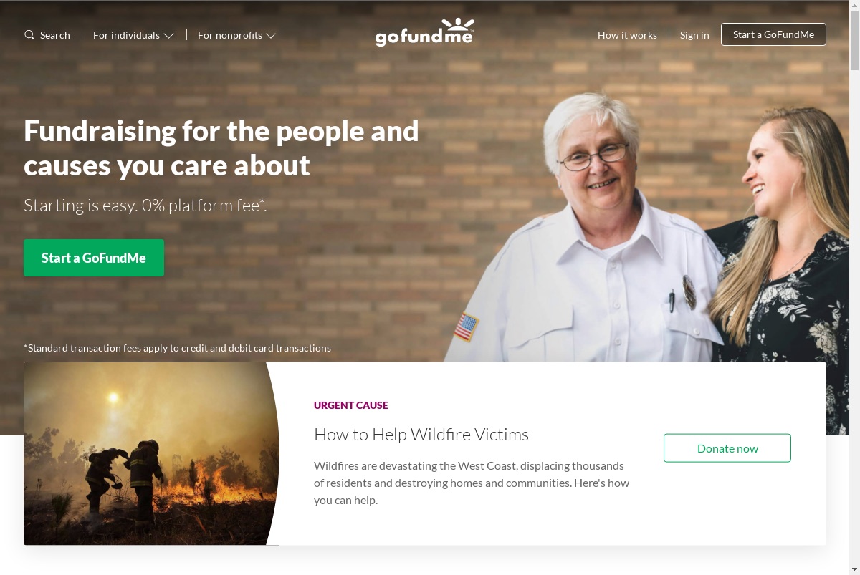The width and height of the screenshot is (860, 575).
Task: Open the How to Help Wildfire Victims heading
Action: point(421,435)
